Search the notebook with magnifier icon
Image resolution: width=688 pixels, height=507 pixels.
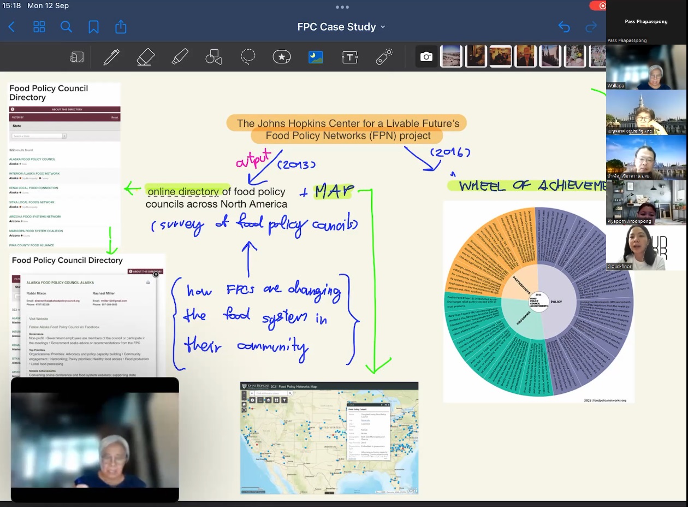click(x=66, y=27)
